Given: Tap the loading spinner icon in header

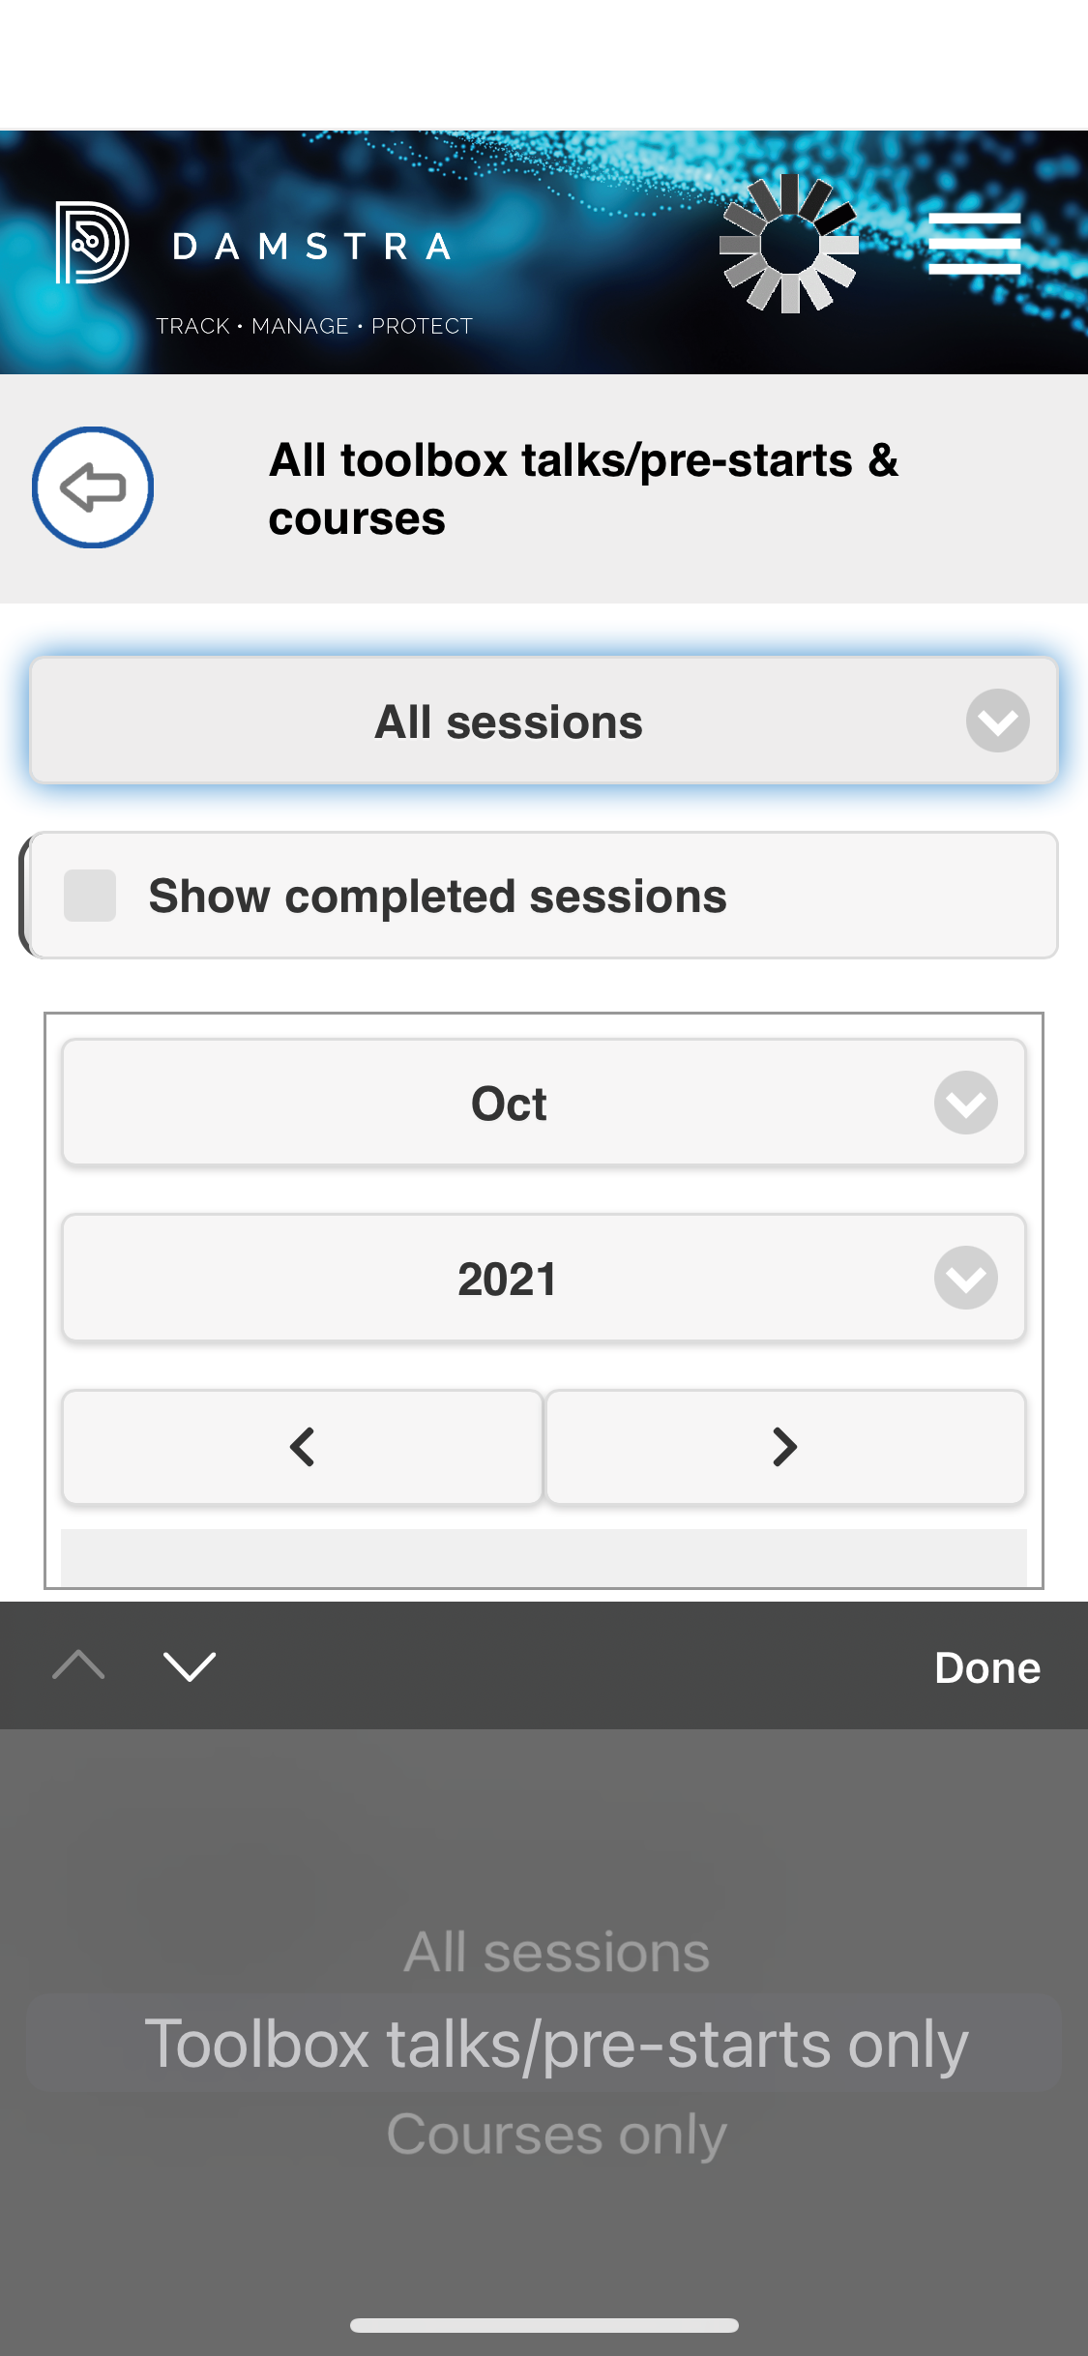Looking at the screenshot, I should (x=790, y=244).
